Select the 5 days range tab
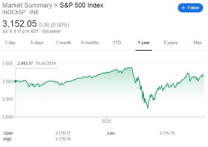This screenshot has height=147, width=208. click(x=37, y=43)
